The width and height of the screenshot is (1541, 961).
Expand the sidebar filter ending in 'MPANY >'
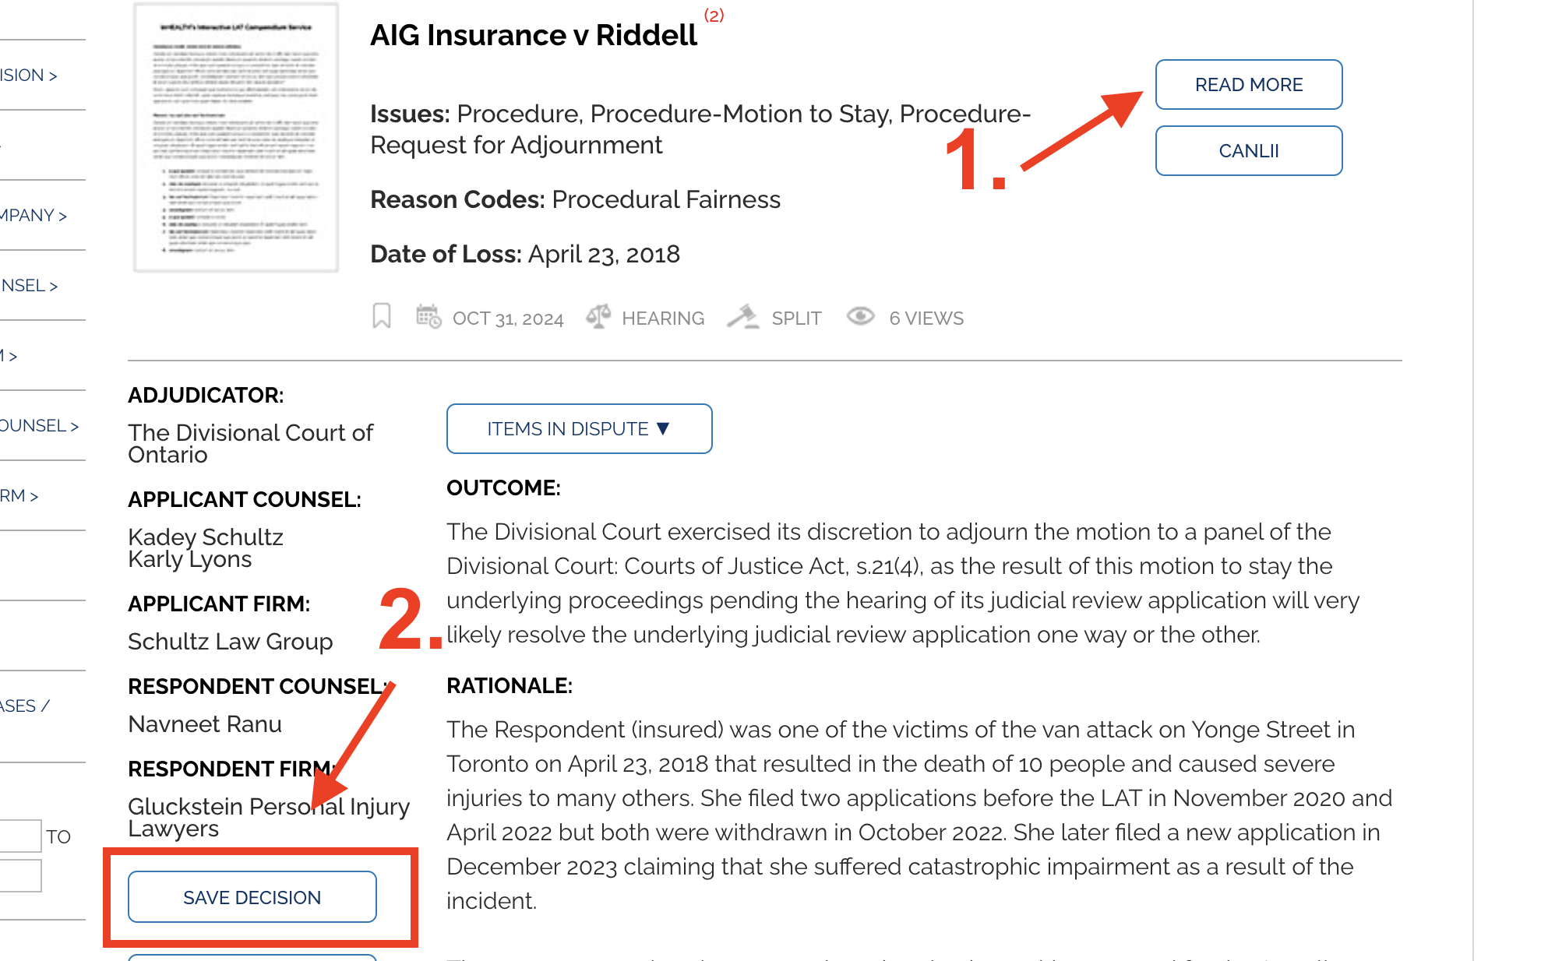click(x=33, y=215)
